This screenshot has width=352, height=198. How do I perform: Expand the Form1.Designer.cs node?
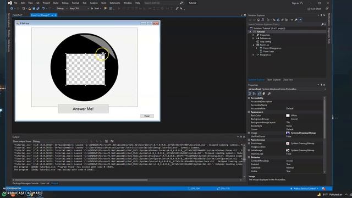point(257,48)
